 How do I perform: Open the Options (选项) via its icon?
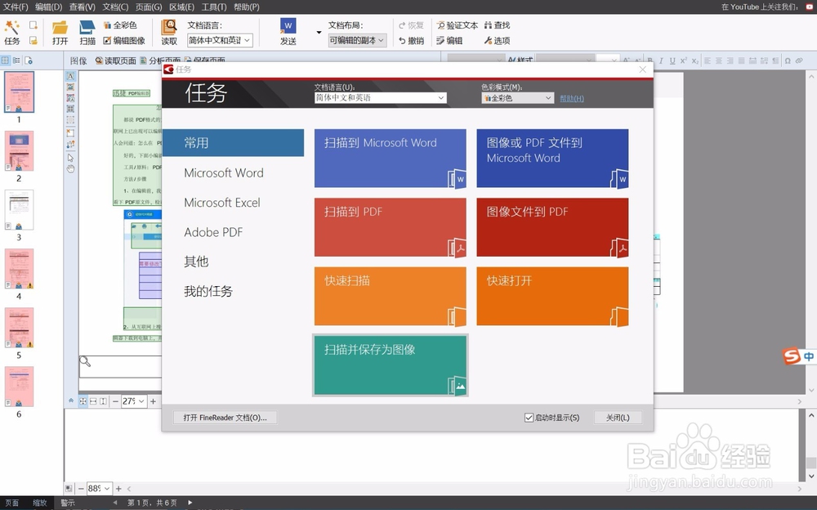pyautogui.click(x=490, y=39)
